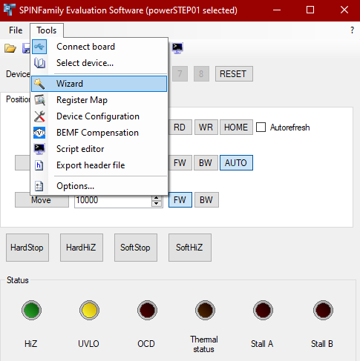Select FW direction for Move command

click(x=180, y=200)
